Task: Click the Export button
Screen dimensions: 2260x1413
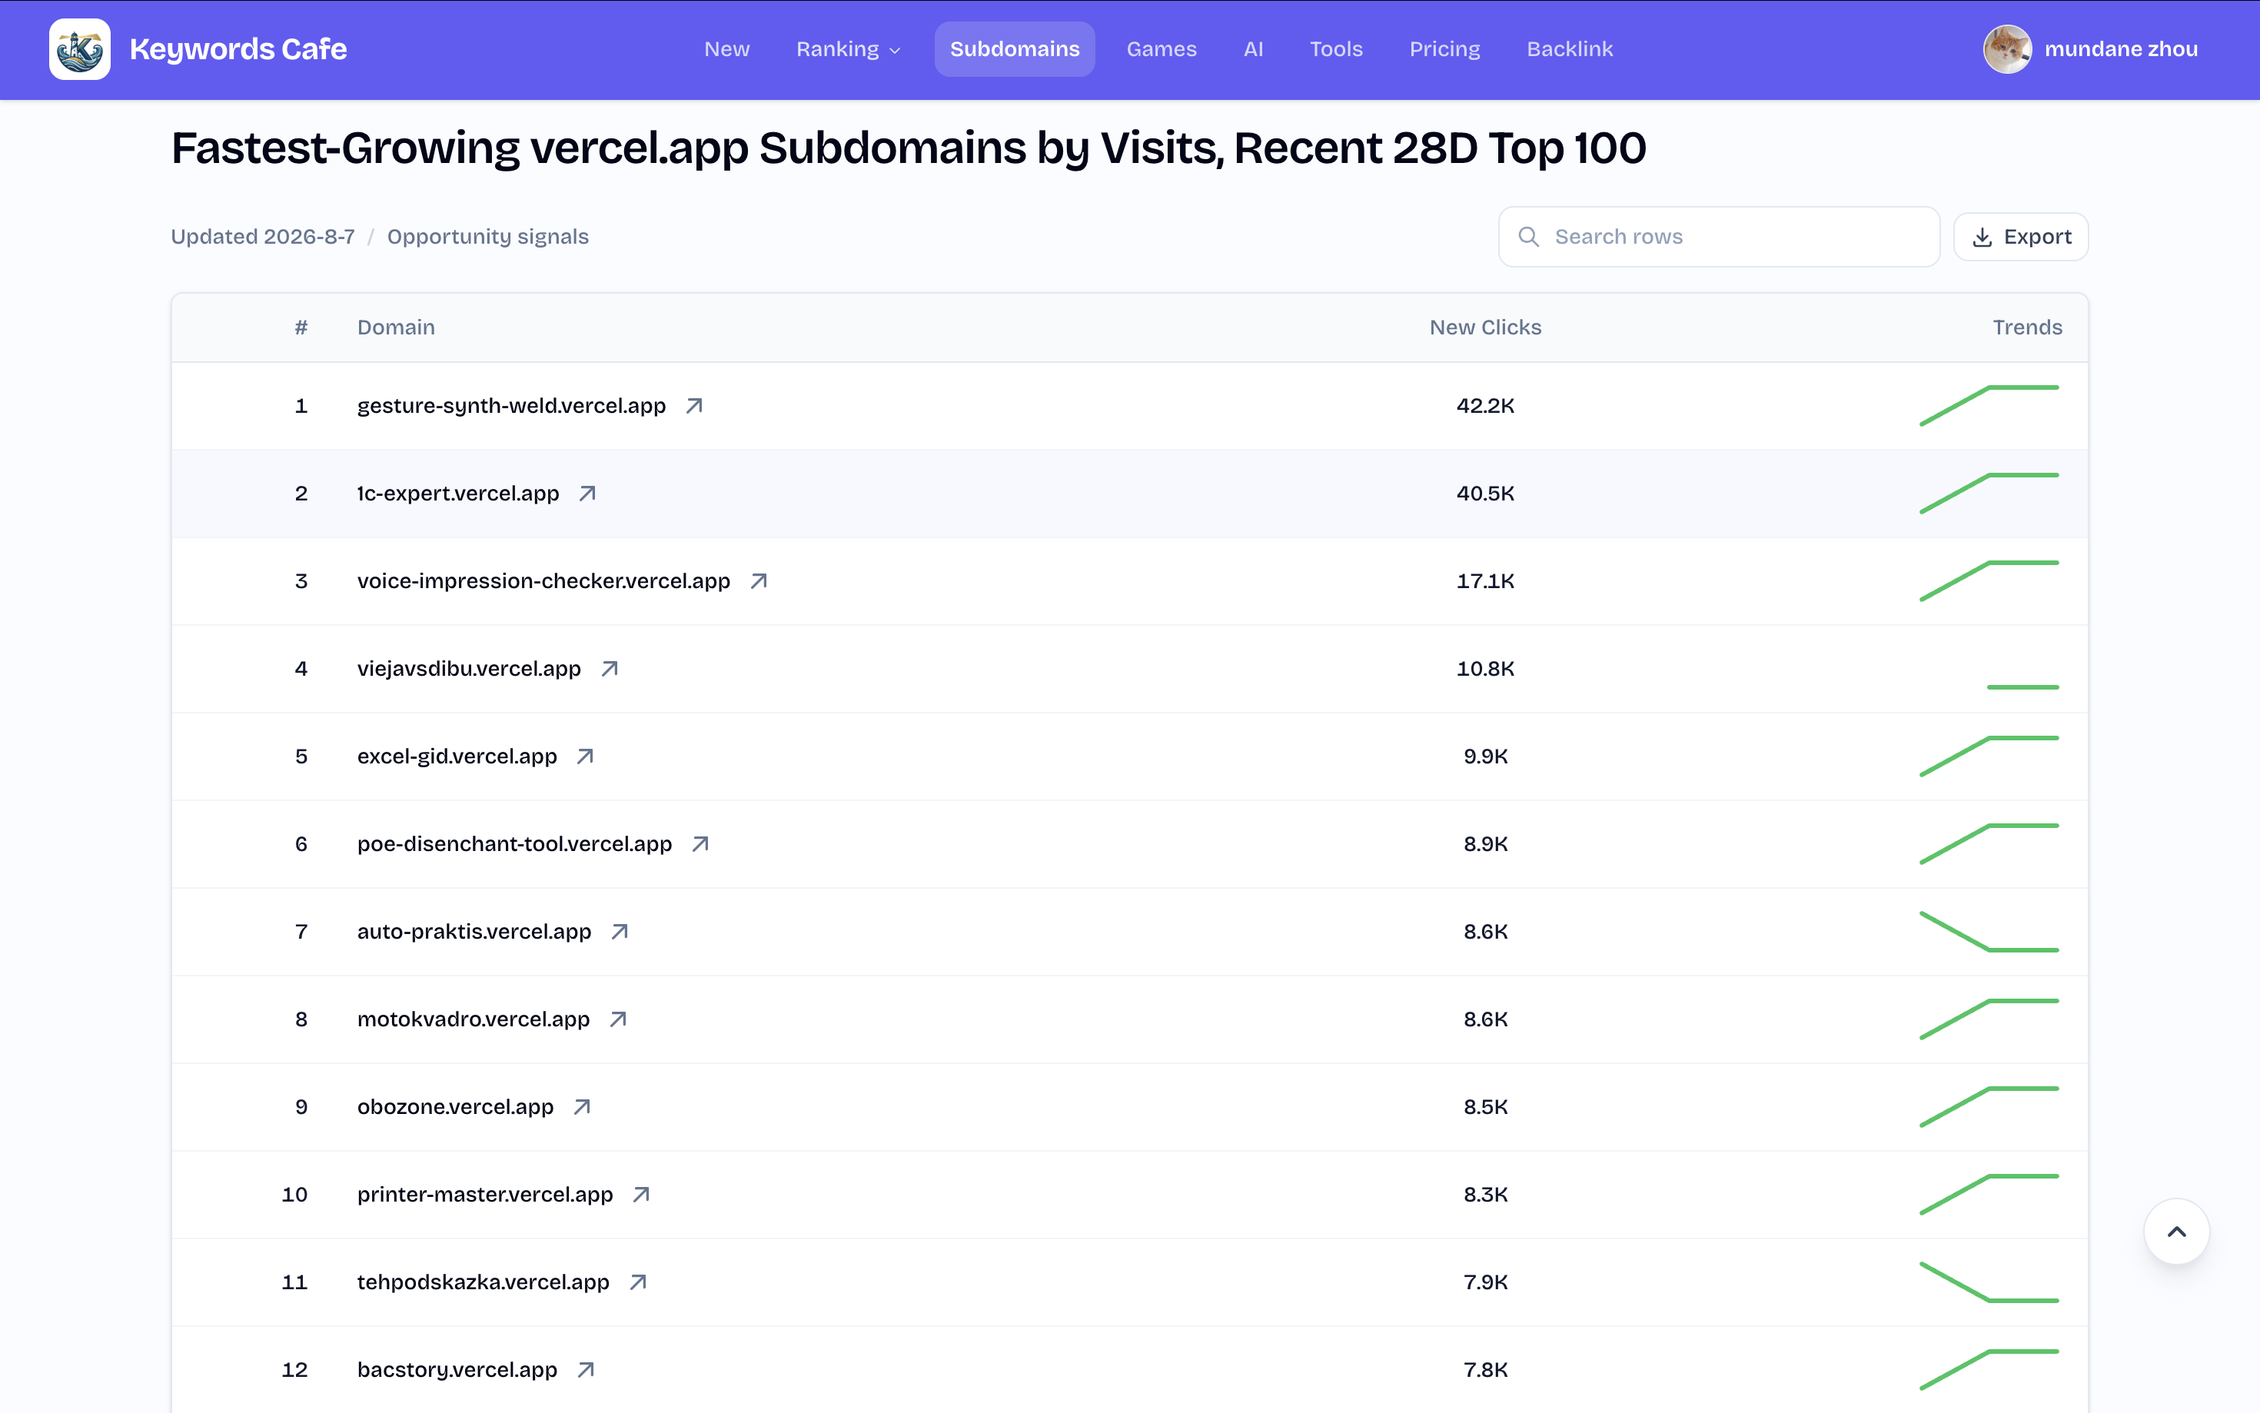Action: (x=2021, y=238)
